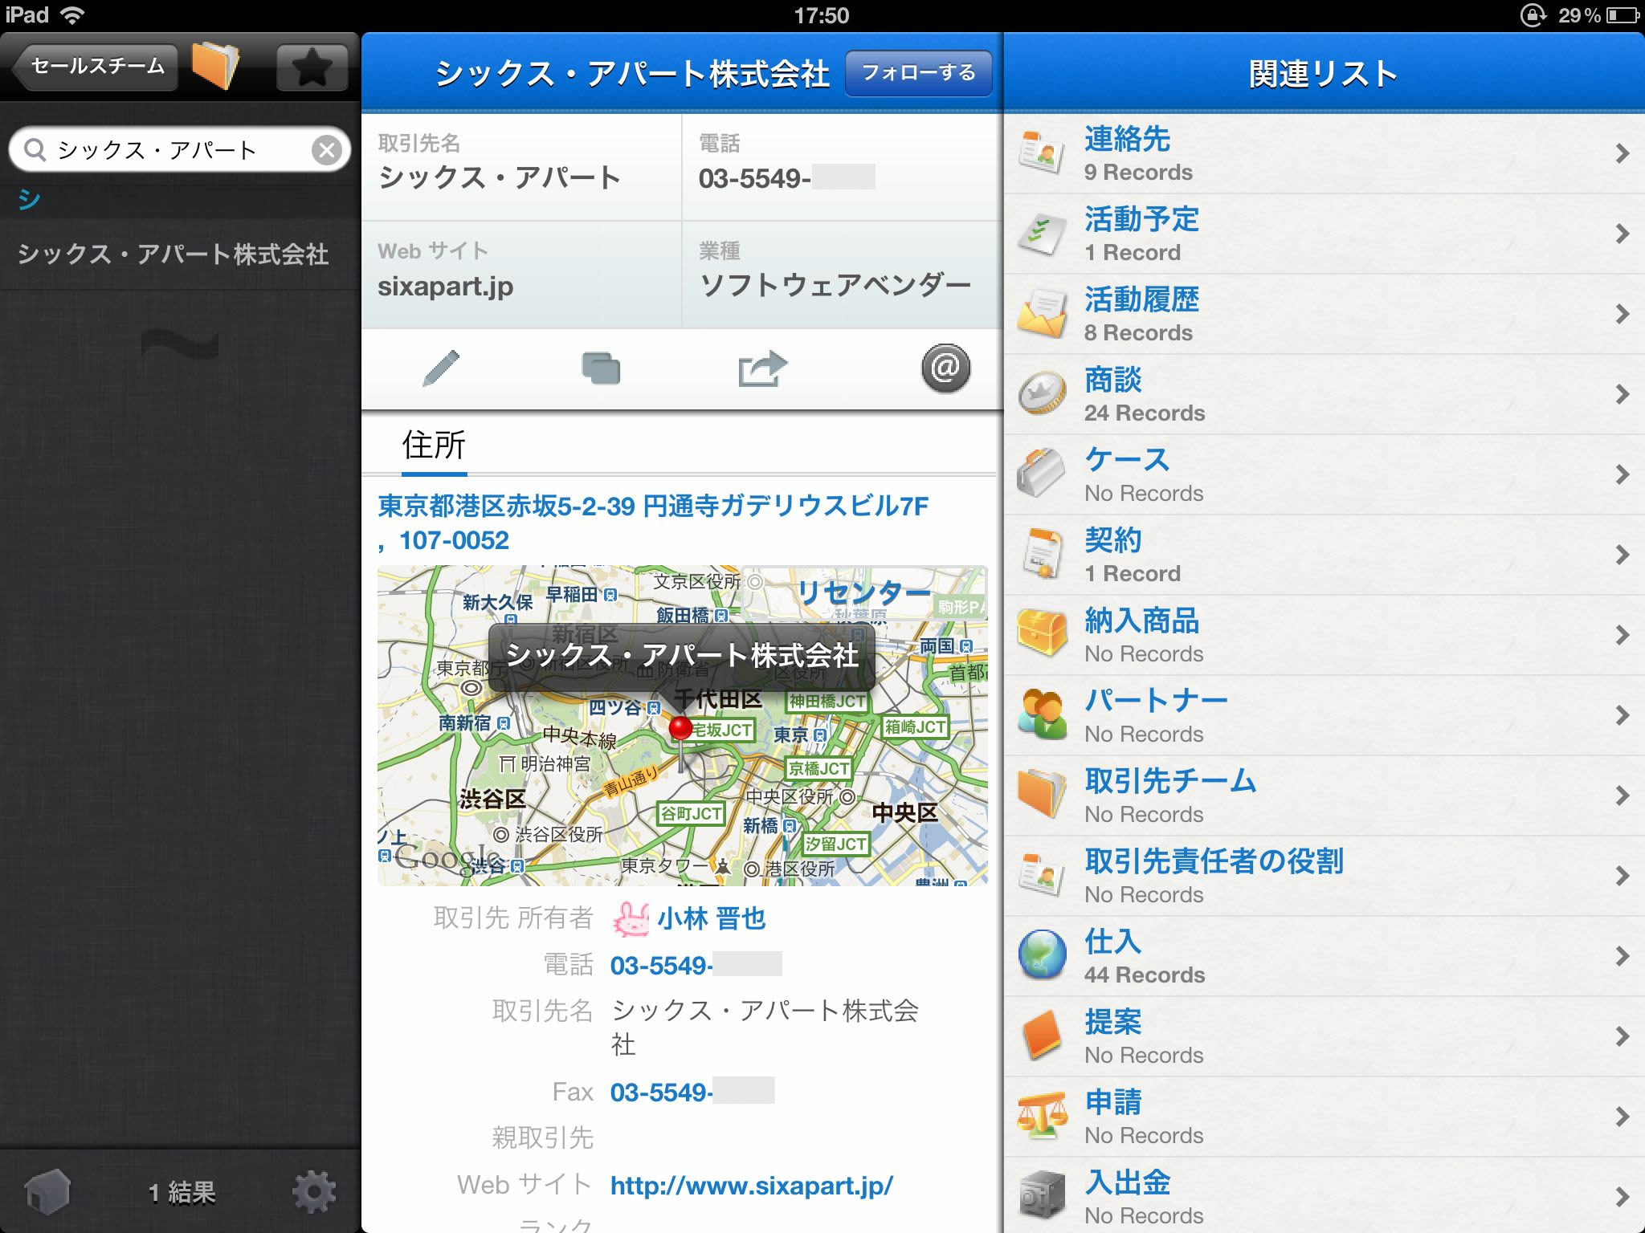Tap the map callout シックス・アパート株式会社

pos(681,657)
